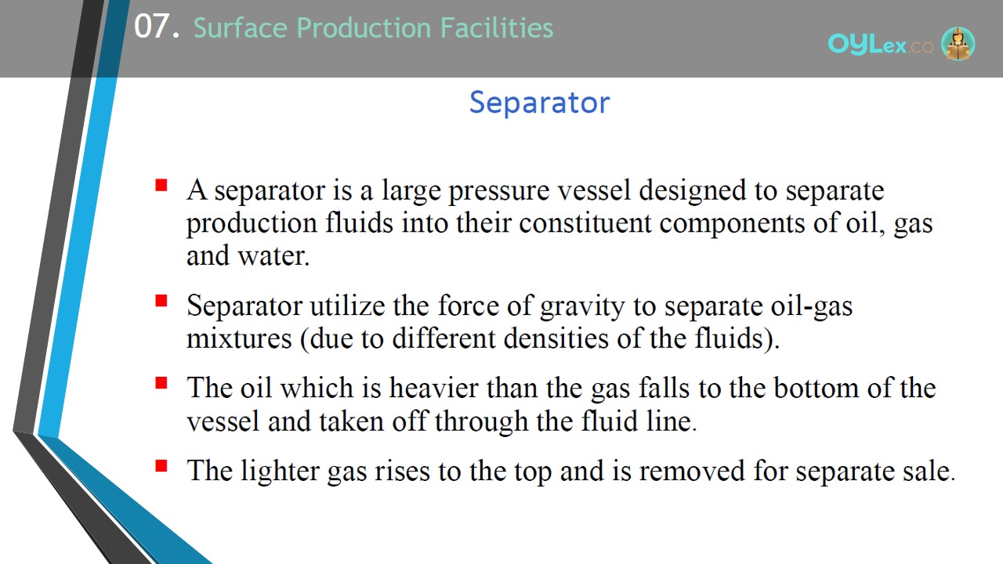This screenshot has width=1003, height=564.
Task: Click the OYLex avatar icon
Action: pyautogui.click(x=958, y=44)
